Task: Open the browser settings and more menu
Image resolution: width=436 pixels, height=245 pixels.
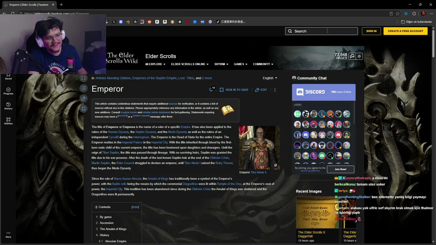Action: pyautogui.click(x=431, y=14)
